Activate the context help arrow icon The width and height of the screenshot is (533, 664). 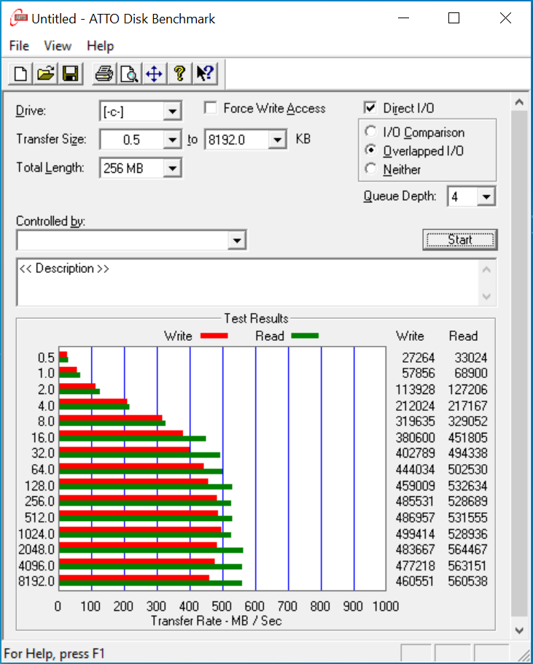(205, 74)
